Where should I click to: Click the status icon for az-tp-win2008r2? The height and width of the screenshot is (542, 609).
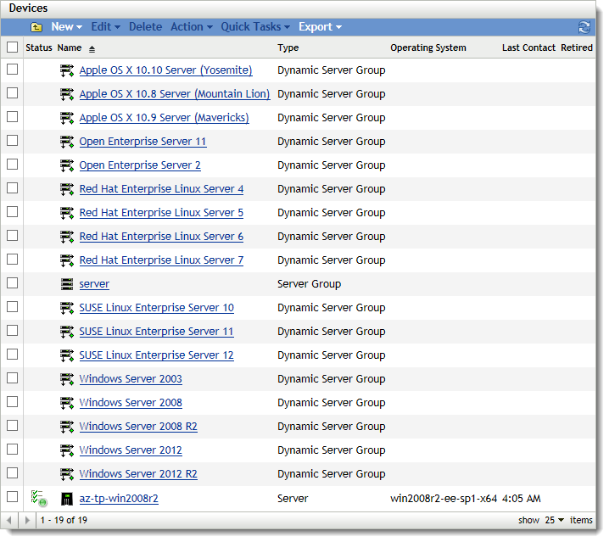tap(39, 499)
